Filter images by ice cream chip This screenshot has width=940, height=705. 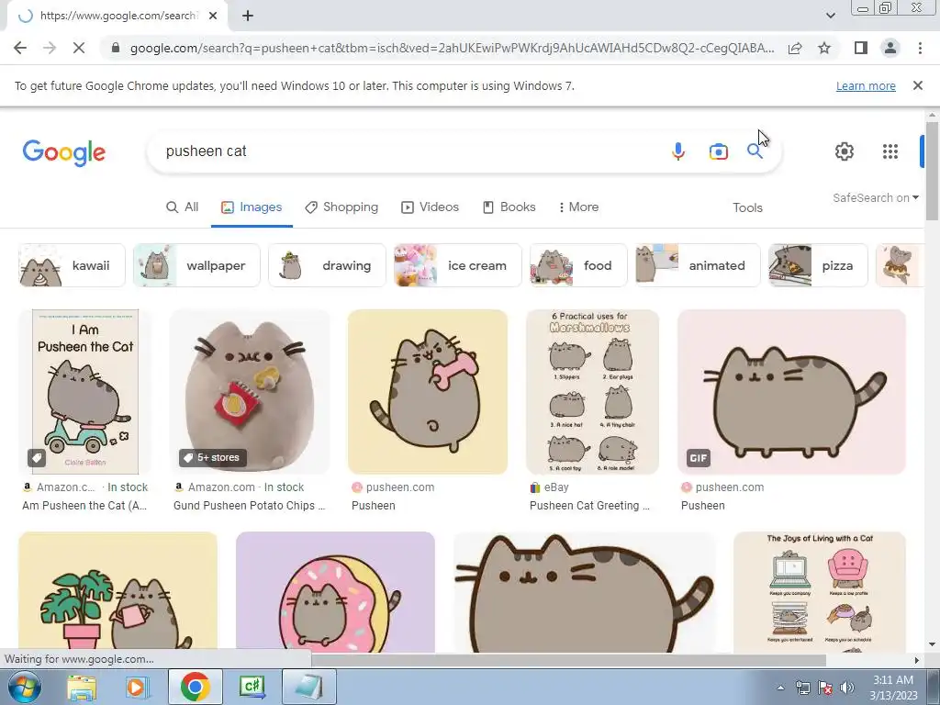point(458,265)
